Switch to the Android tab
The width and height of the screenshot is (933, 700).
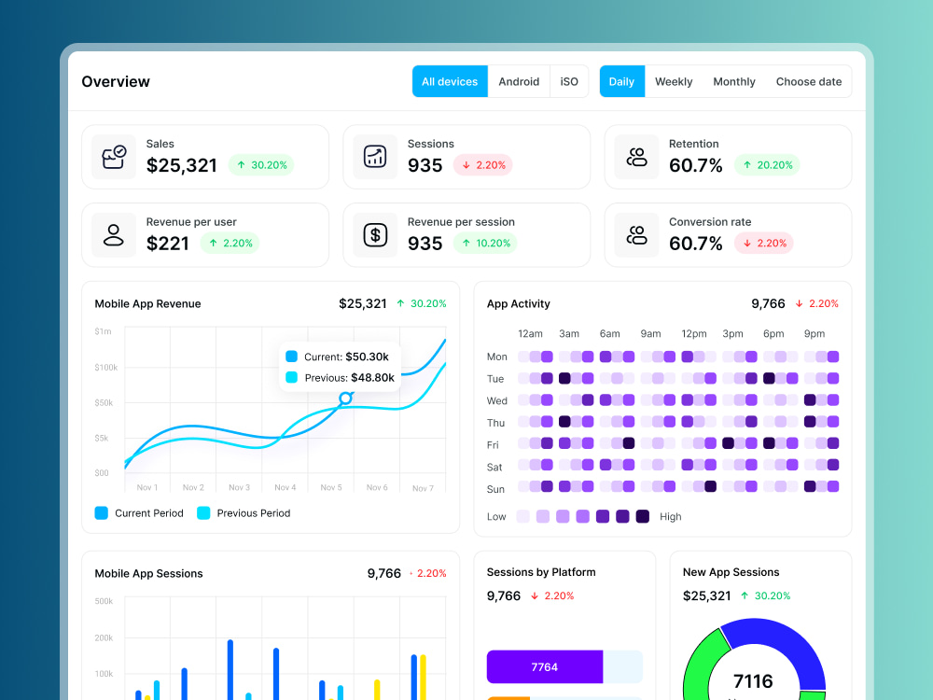click(x=519, y=81)
